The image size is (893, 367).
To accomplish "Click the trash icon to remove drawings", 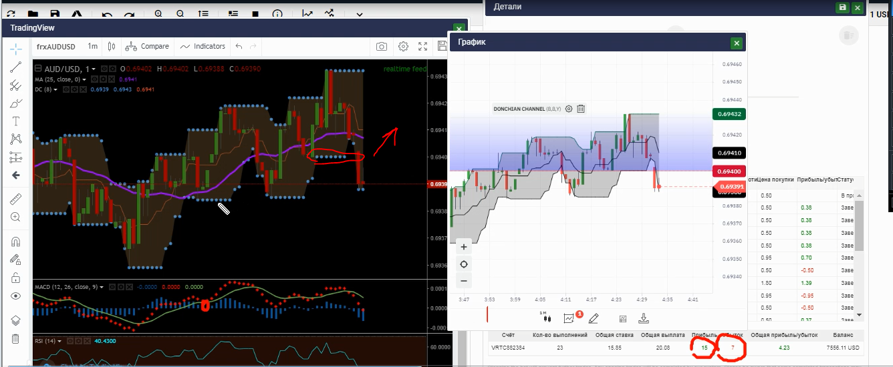I will [16, 339].
